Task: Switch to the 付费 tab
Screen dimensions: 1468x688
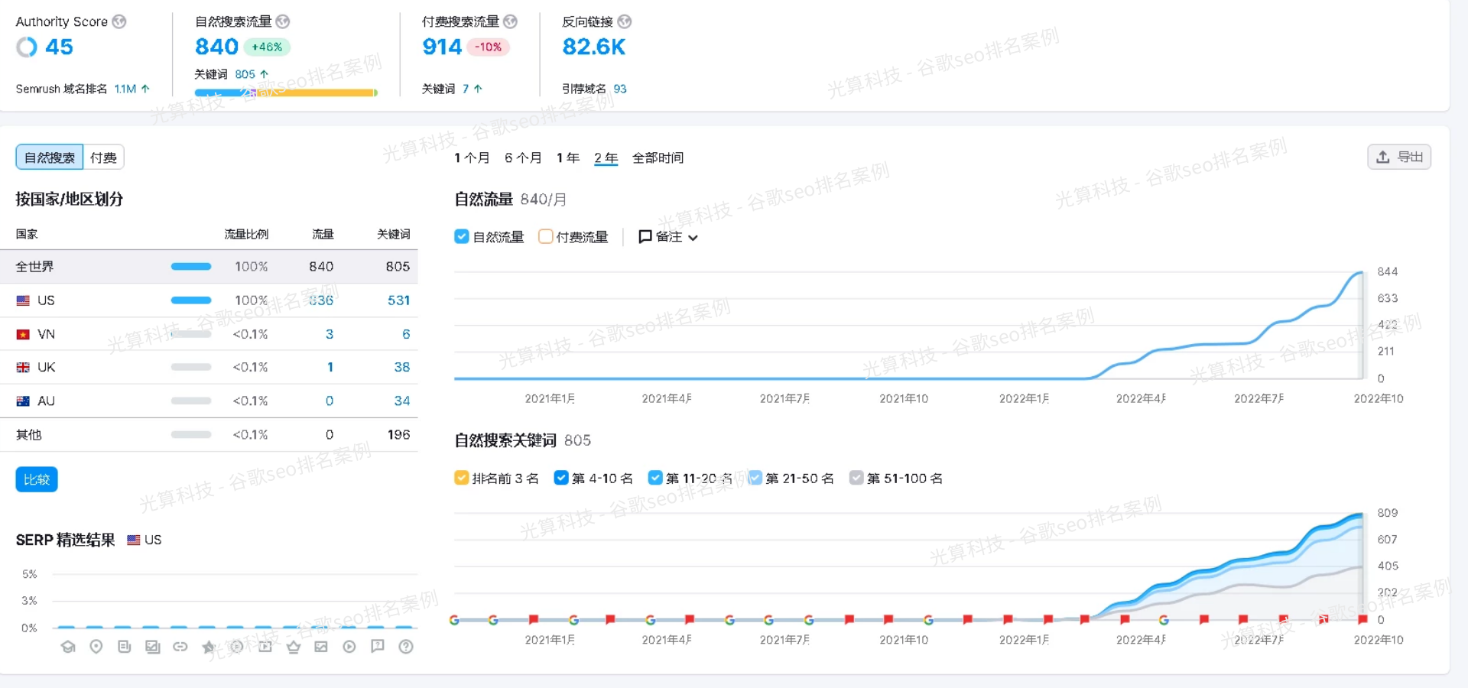Action: click(103, 157)
